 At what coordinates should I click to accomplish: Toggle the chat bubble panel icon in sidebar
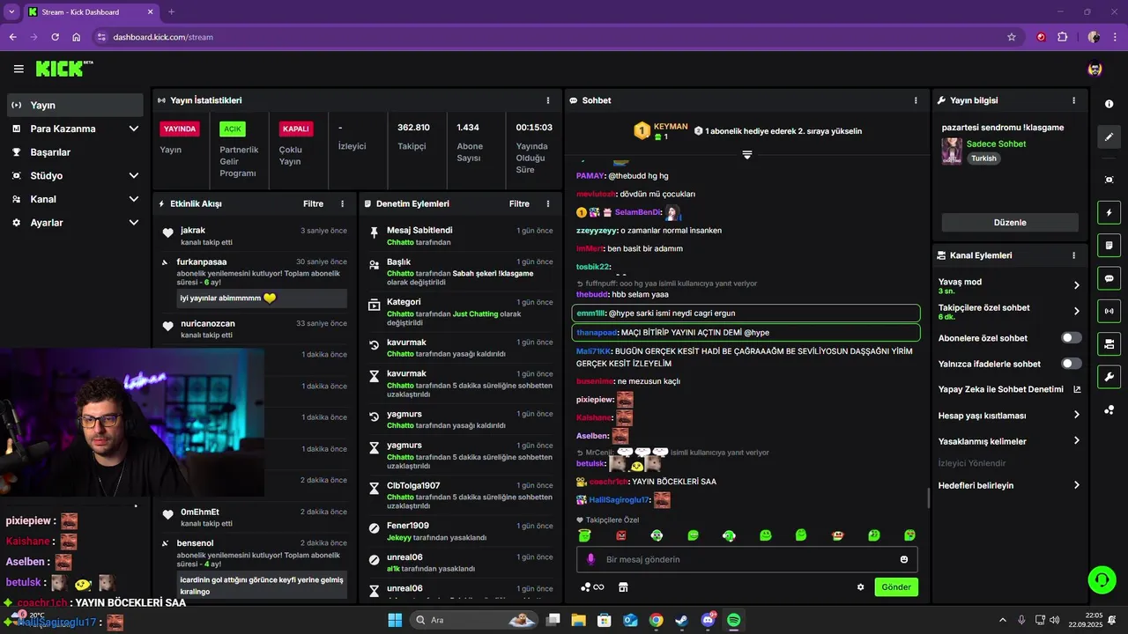point(1109,278)
